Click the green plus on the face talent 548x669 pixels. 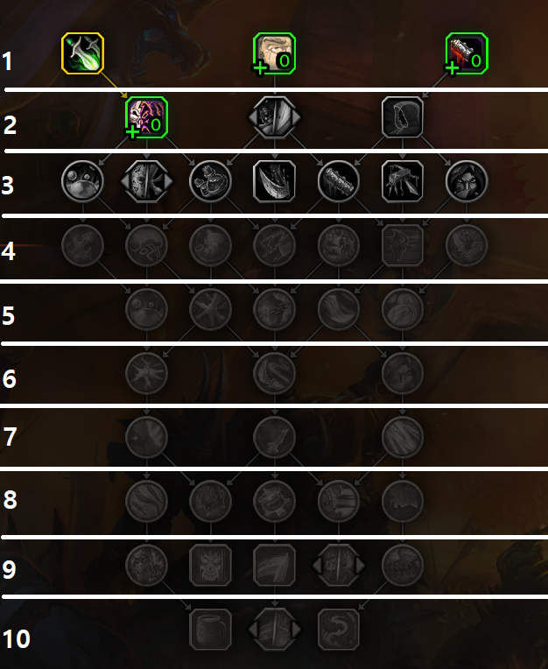click(x=260, y=68)
